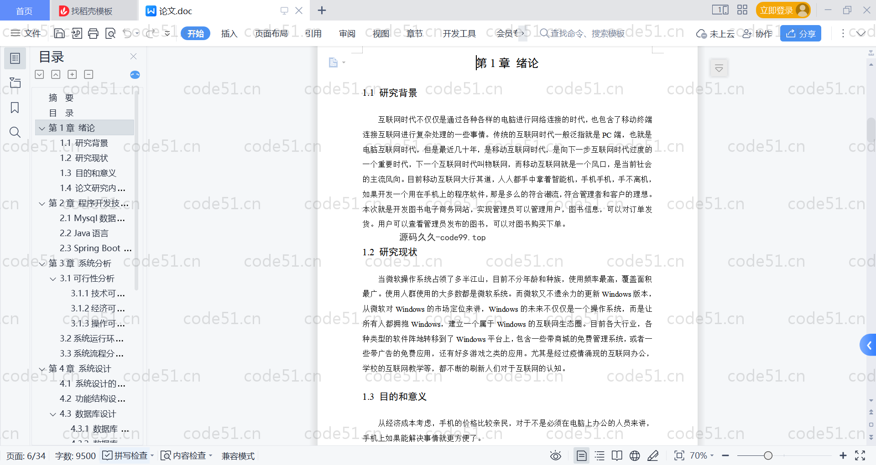
Task: Click the 分享 share button
Action: click(x=801, y=33)
